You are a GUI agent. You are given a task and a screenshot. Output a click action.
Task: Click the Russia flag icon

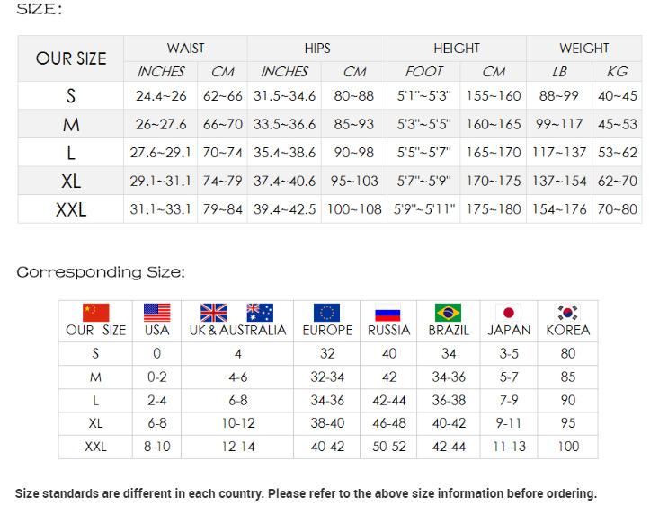[x=388, y=312]
